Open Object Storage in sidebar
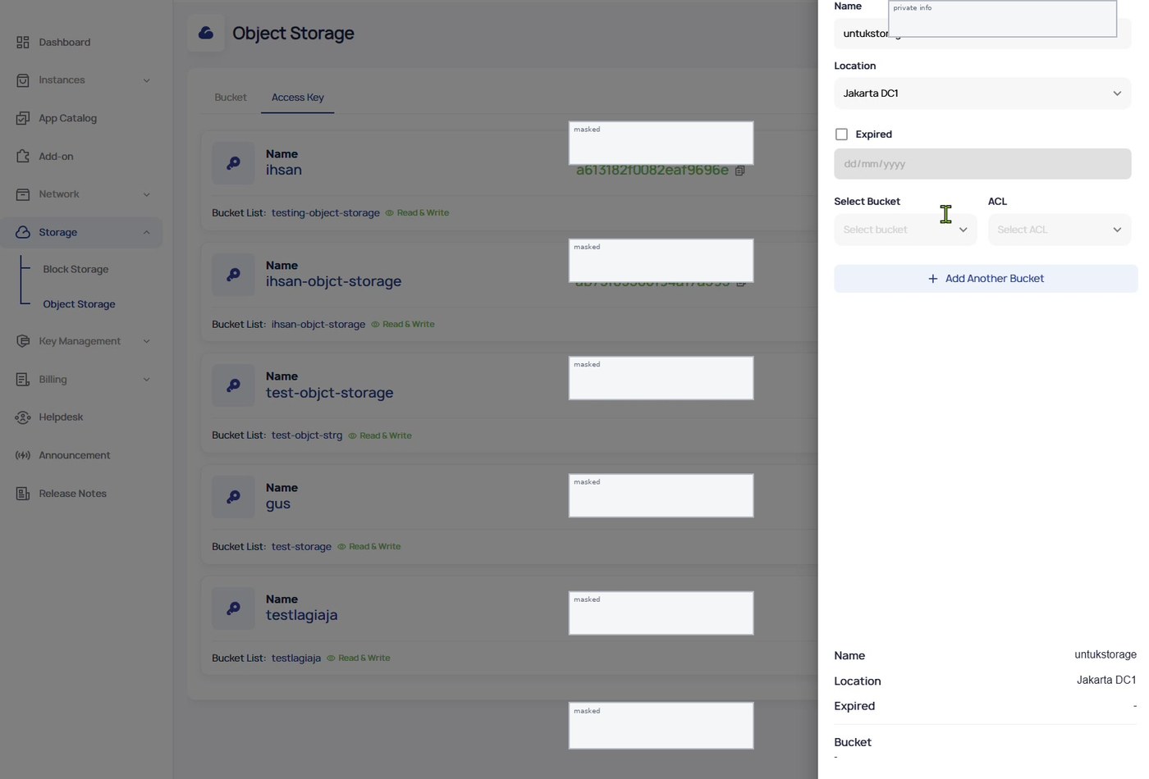 point(79,304)
